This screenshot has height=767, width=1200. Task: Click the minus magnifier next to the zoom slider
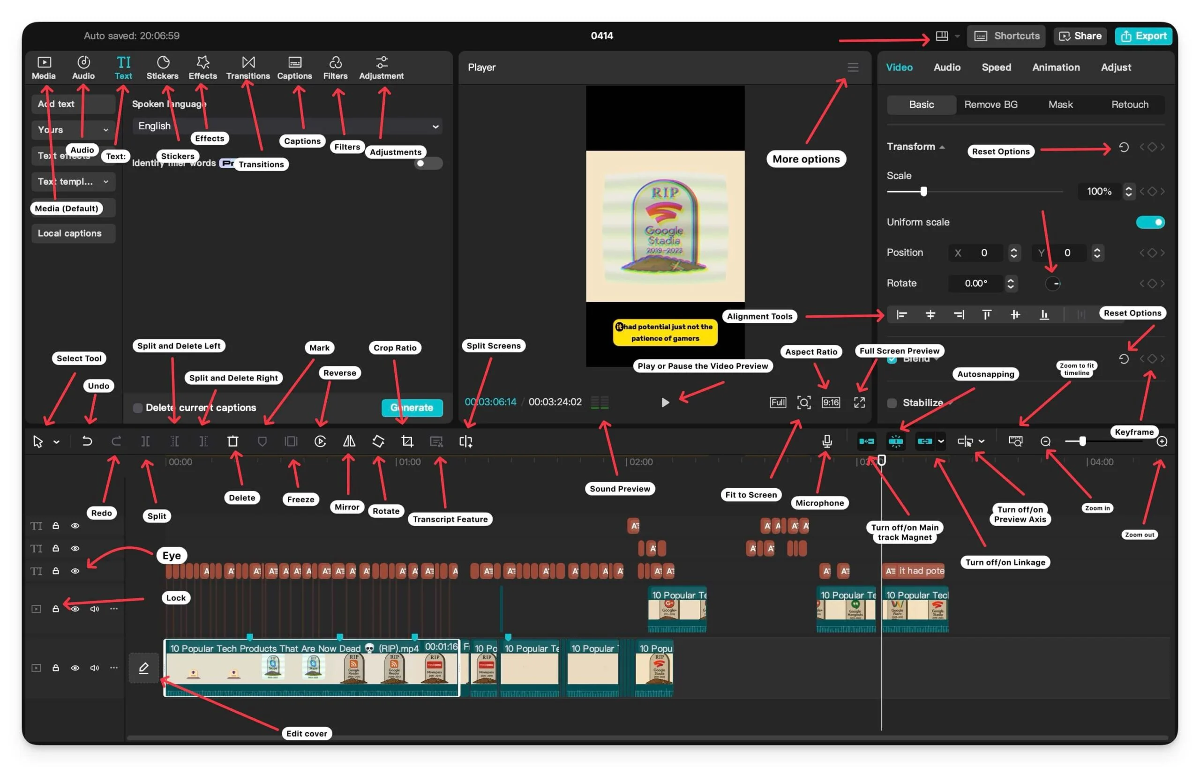(1045, 441)
